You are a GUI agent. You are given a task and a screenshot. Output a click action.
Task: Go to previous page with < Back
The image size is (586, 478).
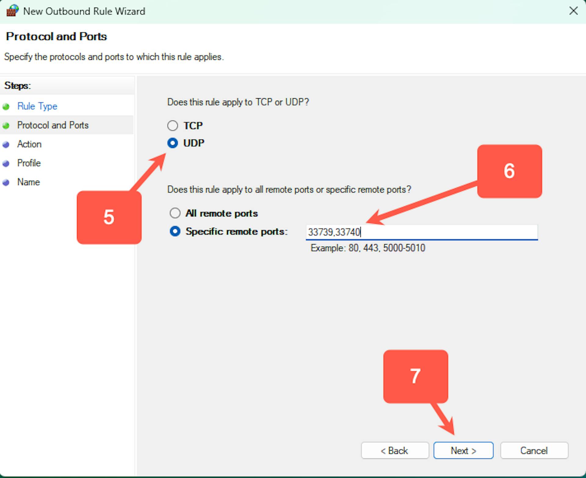click(x=395, y=451)
